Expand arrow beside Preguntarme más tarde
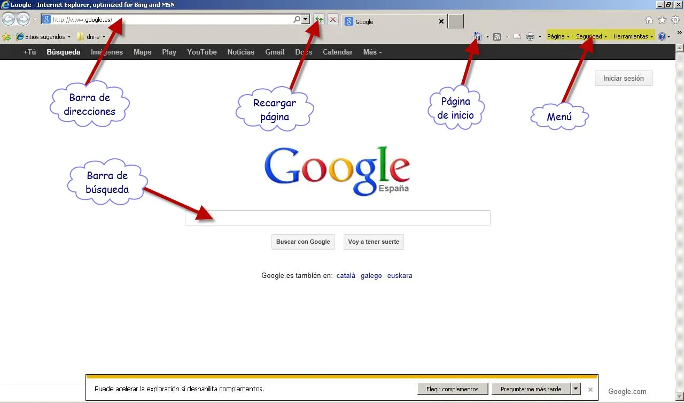Viewport: 684px width, 403px height. (x=576, y=389)
